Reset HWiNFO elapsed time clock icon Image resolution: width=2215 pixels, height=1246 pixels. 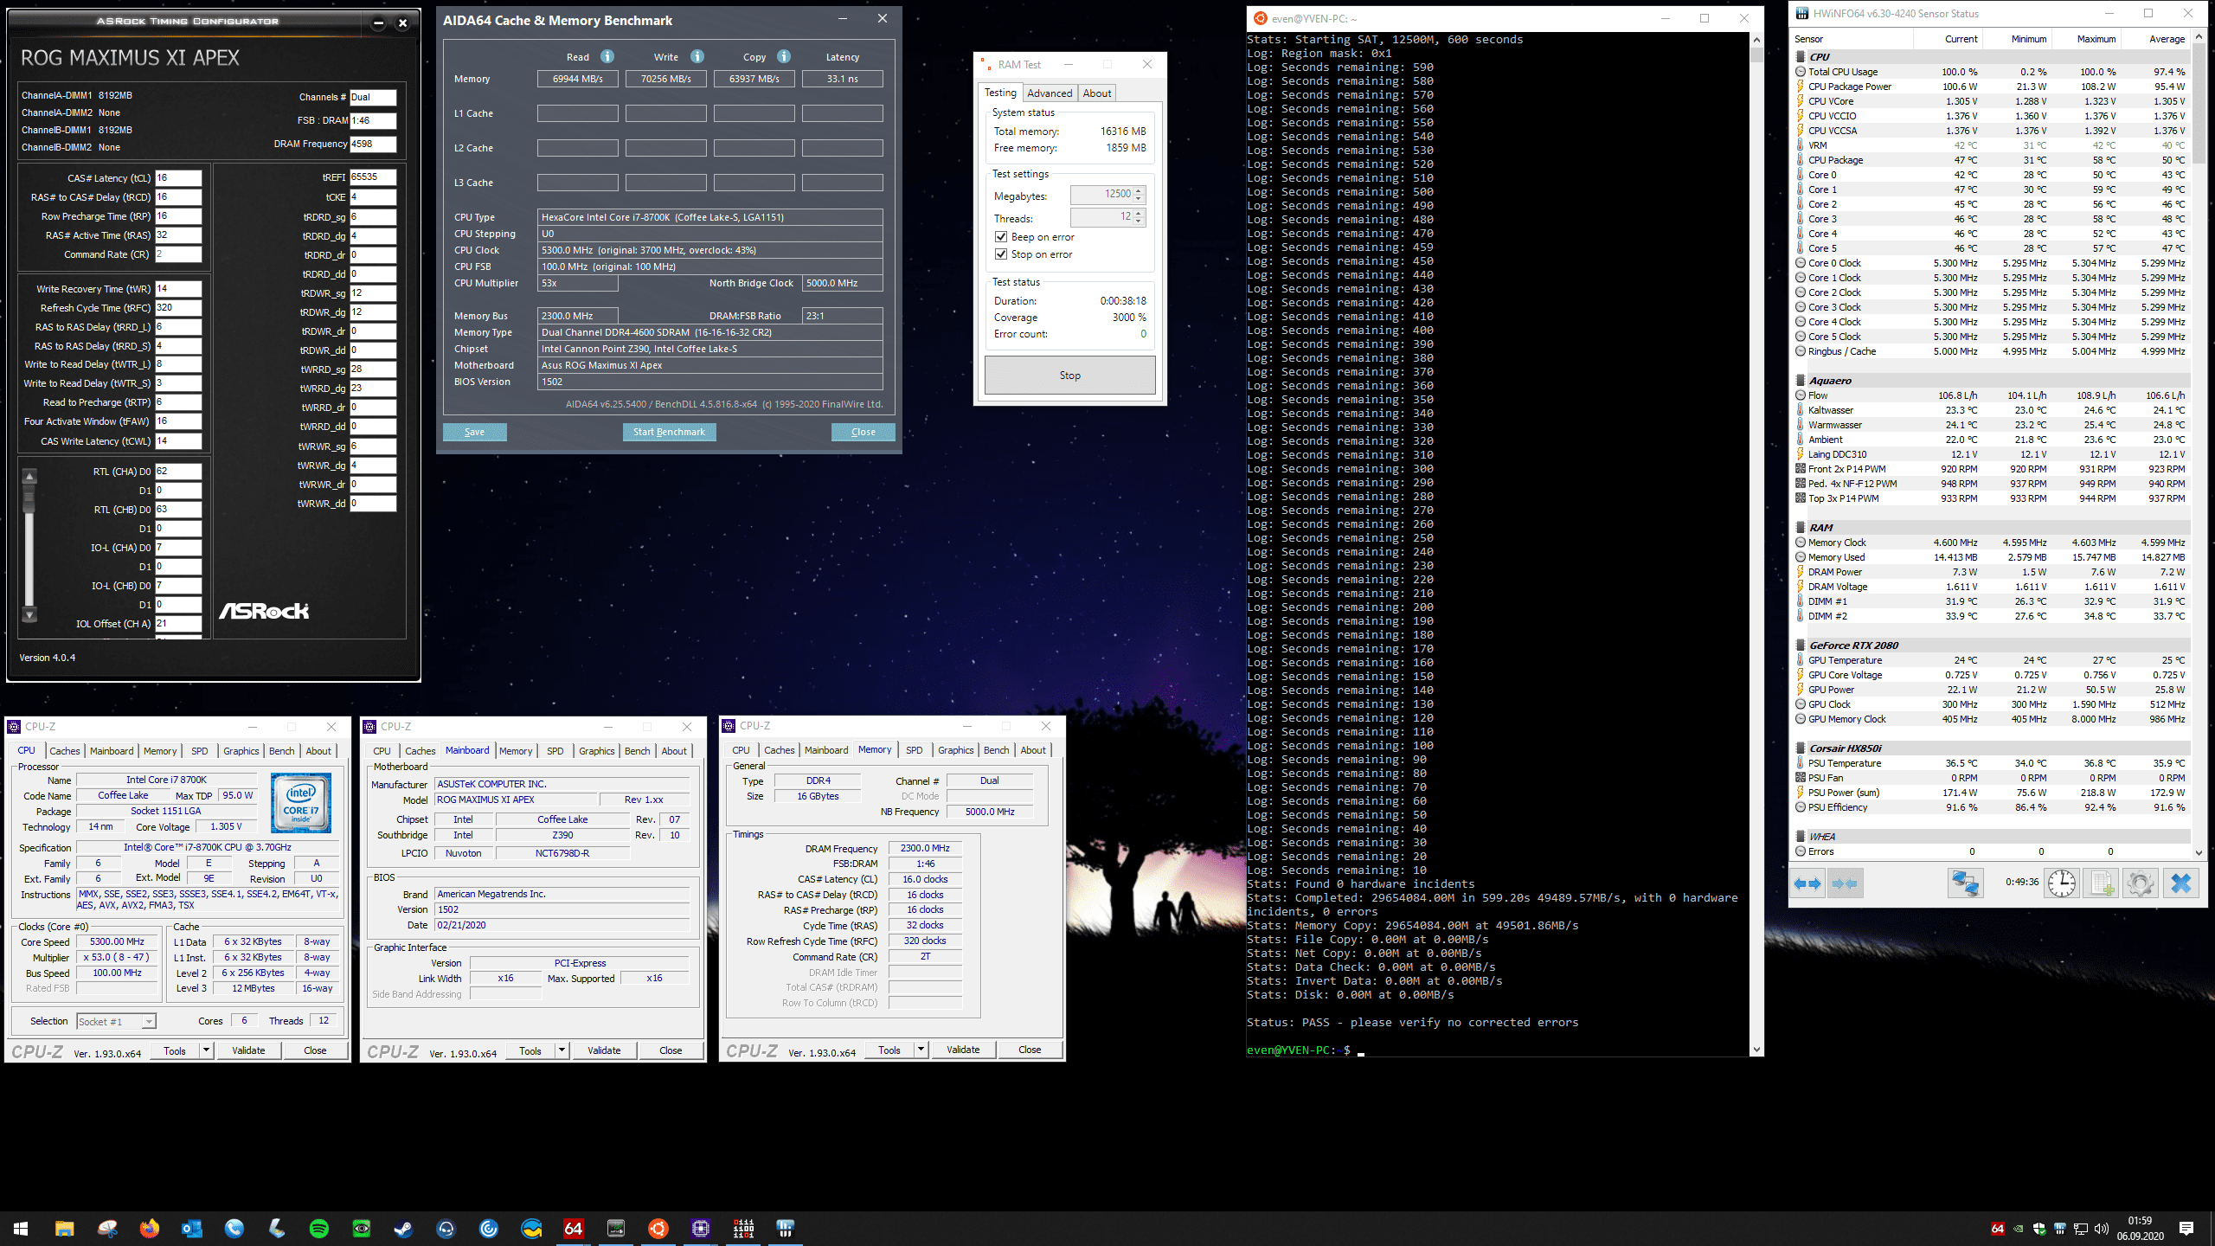coord(2062,883)
